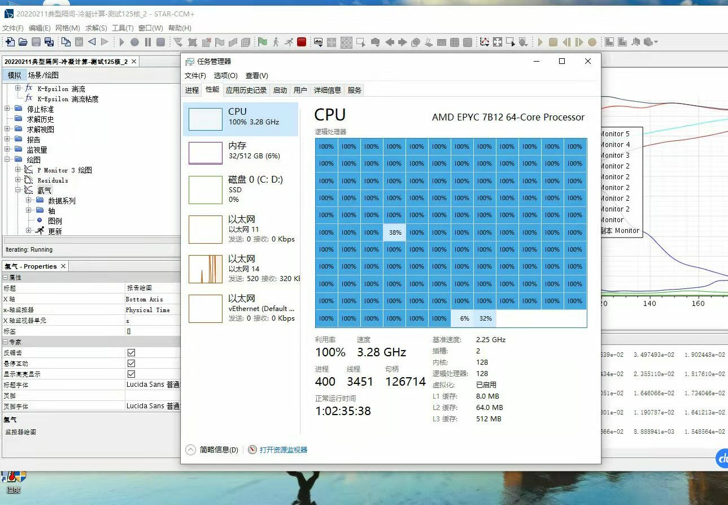Expand the 停止标准 tree node
This screenshot has height=505, width=728.
pos(7,109)
